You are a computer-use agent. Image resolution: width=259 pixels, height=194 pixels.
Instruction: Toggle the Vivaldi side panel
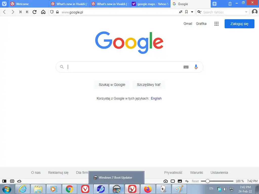pos(4,181)
